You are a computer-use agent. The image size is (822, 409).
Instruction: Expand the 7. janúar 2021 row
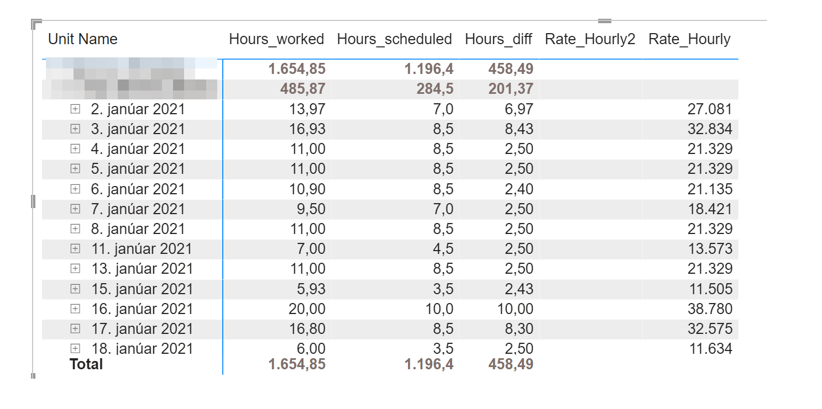(75, 209)
